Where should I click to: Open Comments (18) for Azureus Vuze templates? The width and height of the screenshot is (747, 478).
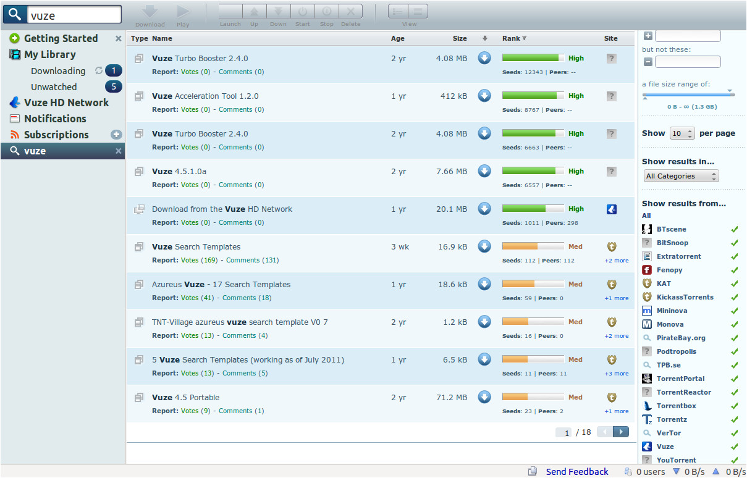pos(247,298)
